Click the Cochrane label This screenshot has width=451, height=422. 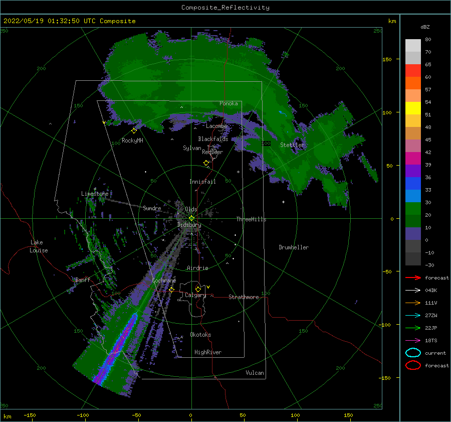164,280
